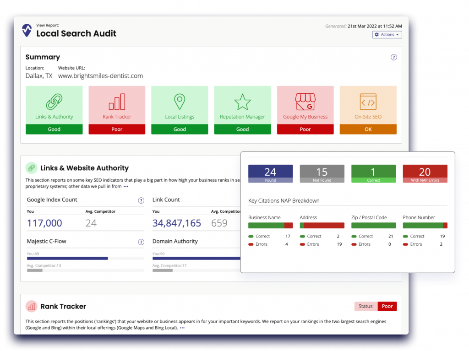This screenshot has height=351, width=469.
Task: Click the 24 Found citations tile
Action: (270, 174)
